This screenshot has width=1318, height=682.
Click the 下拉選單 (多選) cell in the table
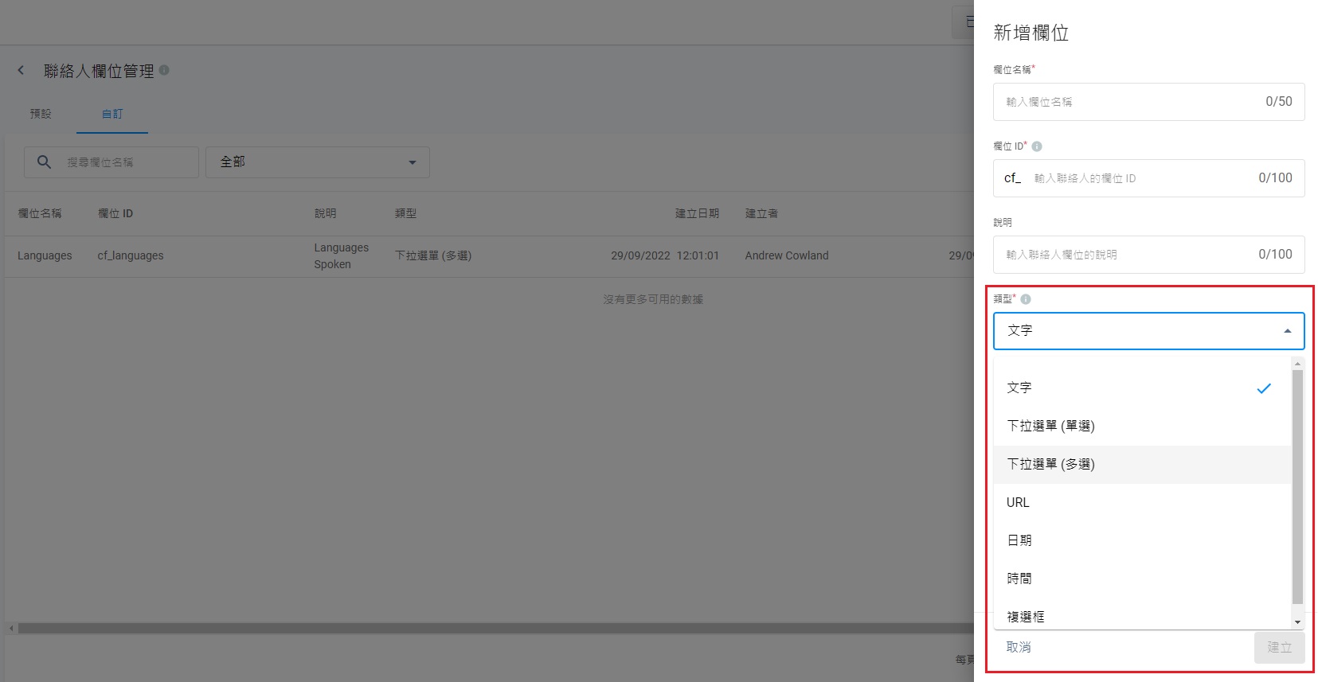tap(433, 255)
